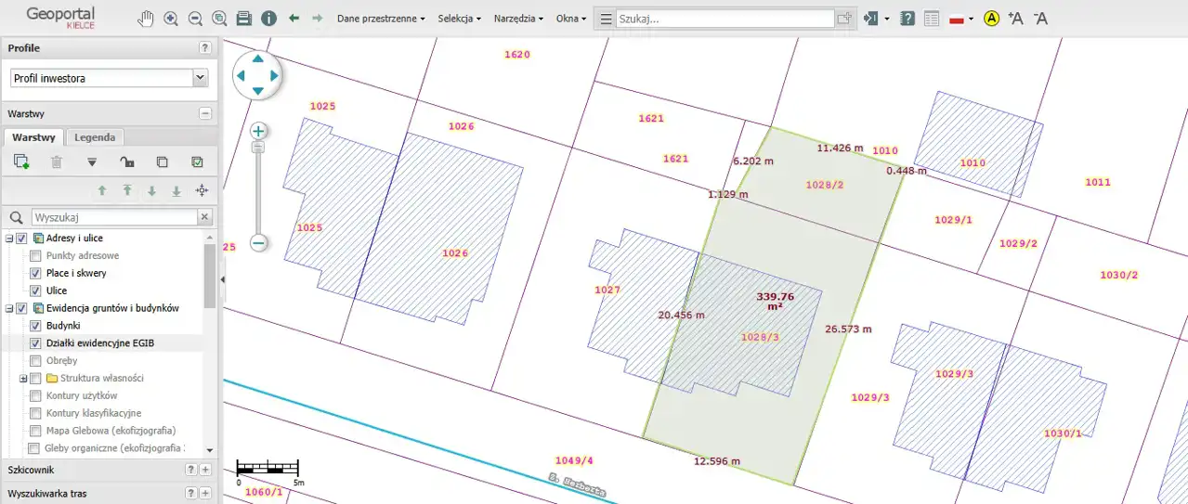
Task: Click the add layer icon
Action: click(21, 162)
